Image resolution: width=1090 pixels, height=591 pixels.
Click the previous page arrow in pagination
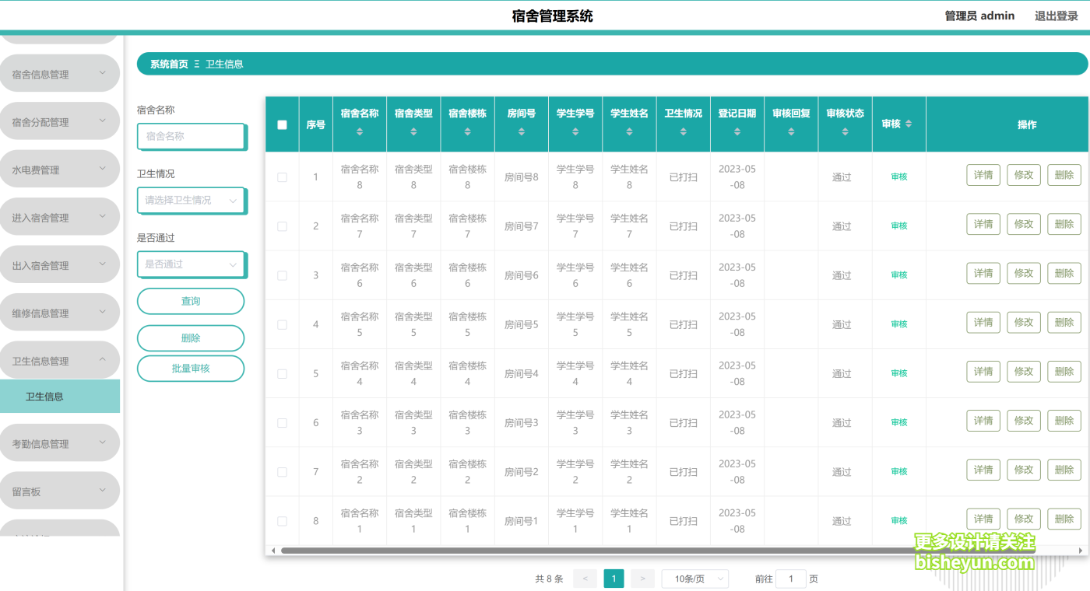coord(585,579)
